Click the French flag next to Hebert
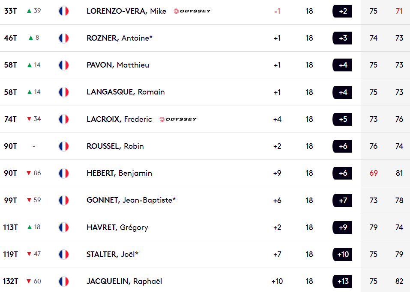Screen dimensions: 410x292 point(63,173)
